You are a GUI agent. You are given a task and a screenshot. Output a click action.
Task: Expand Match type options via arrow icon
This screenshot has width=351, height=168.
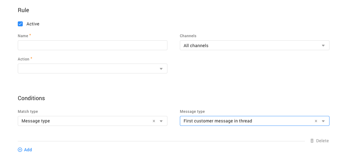161,121
